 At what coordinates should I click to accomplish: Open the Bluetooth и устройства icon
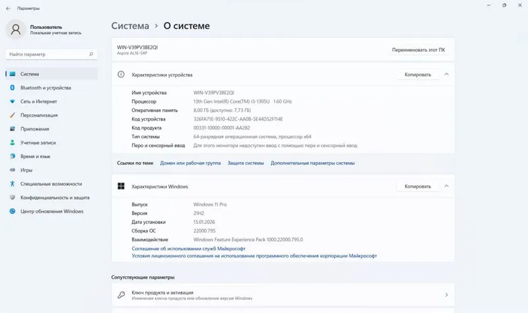(13, 88)
